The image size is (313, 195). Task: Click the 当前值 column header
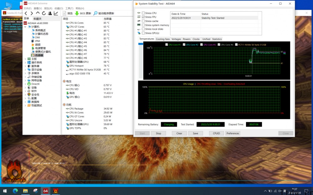pos(108,19)
